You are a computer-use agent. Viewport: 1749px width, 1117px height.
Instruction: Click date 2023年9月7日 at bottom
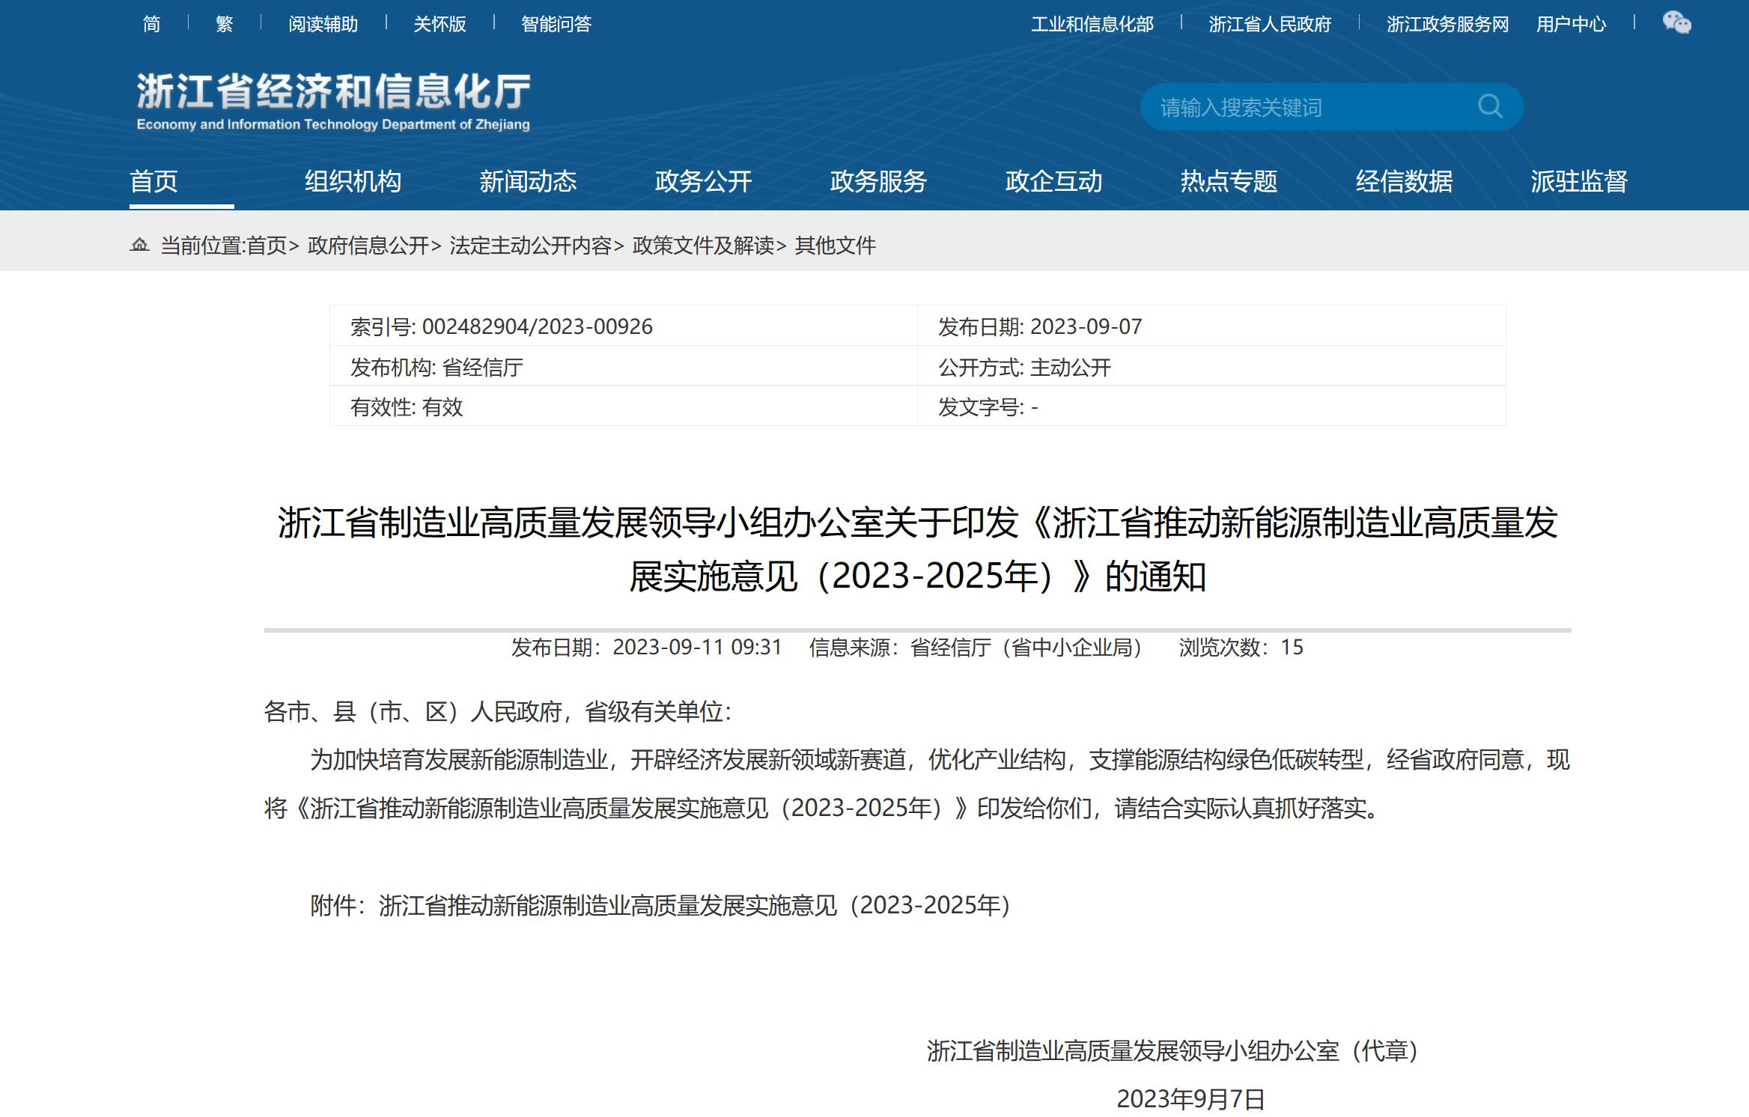[1190, 1099]
